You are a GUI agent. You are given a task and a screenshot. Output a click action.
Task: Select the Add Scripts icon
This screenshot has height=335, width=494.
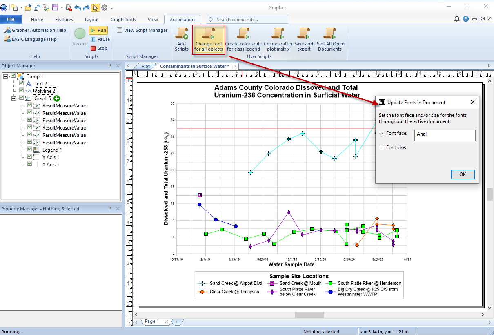pos(181,39)
